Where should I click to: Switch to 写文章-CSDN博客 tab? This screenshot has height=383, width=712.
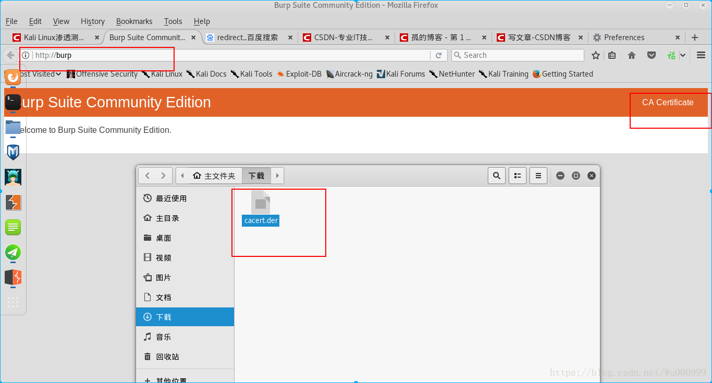coord(541,38)
